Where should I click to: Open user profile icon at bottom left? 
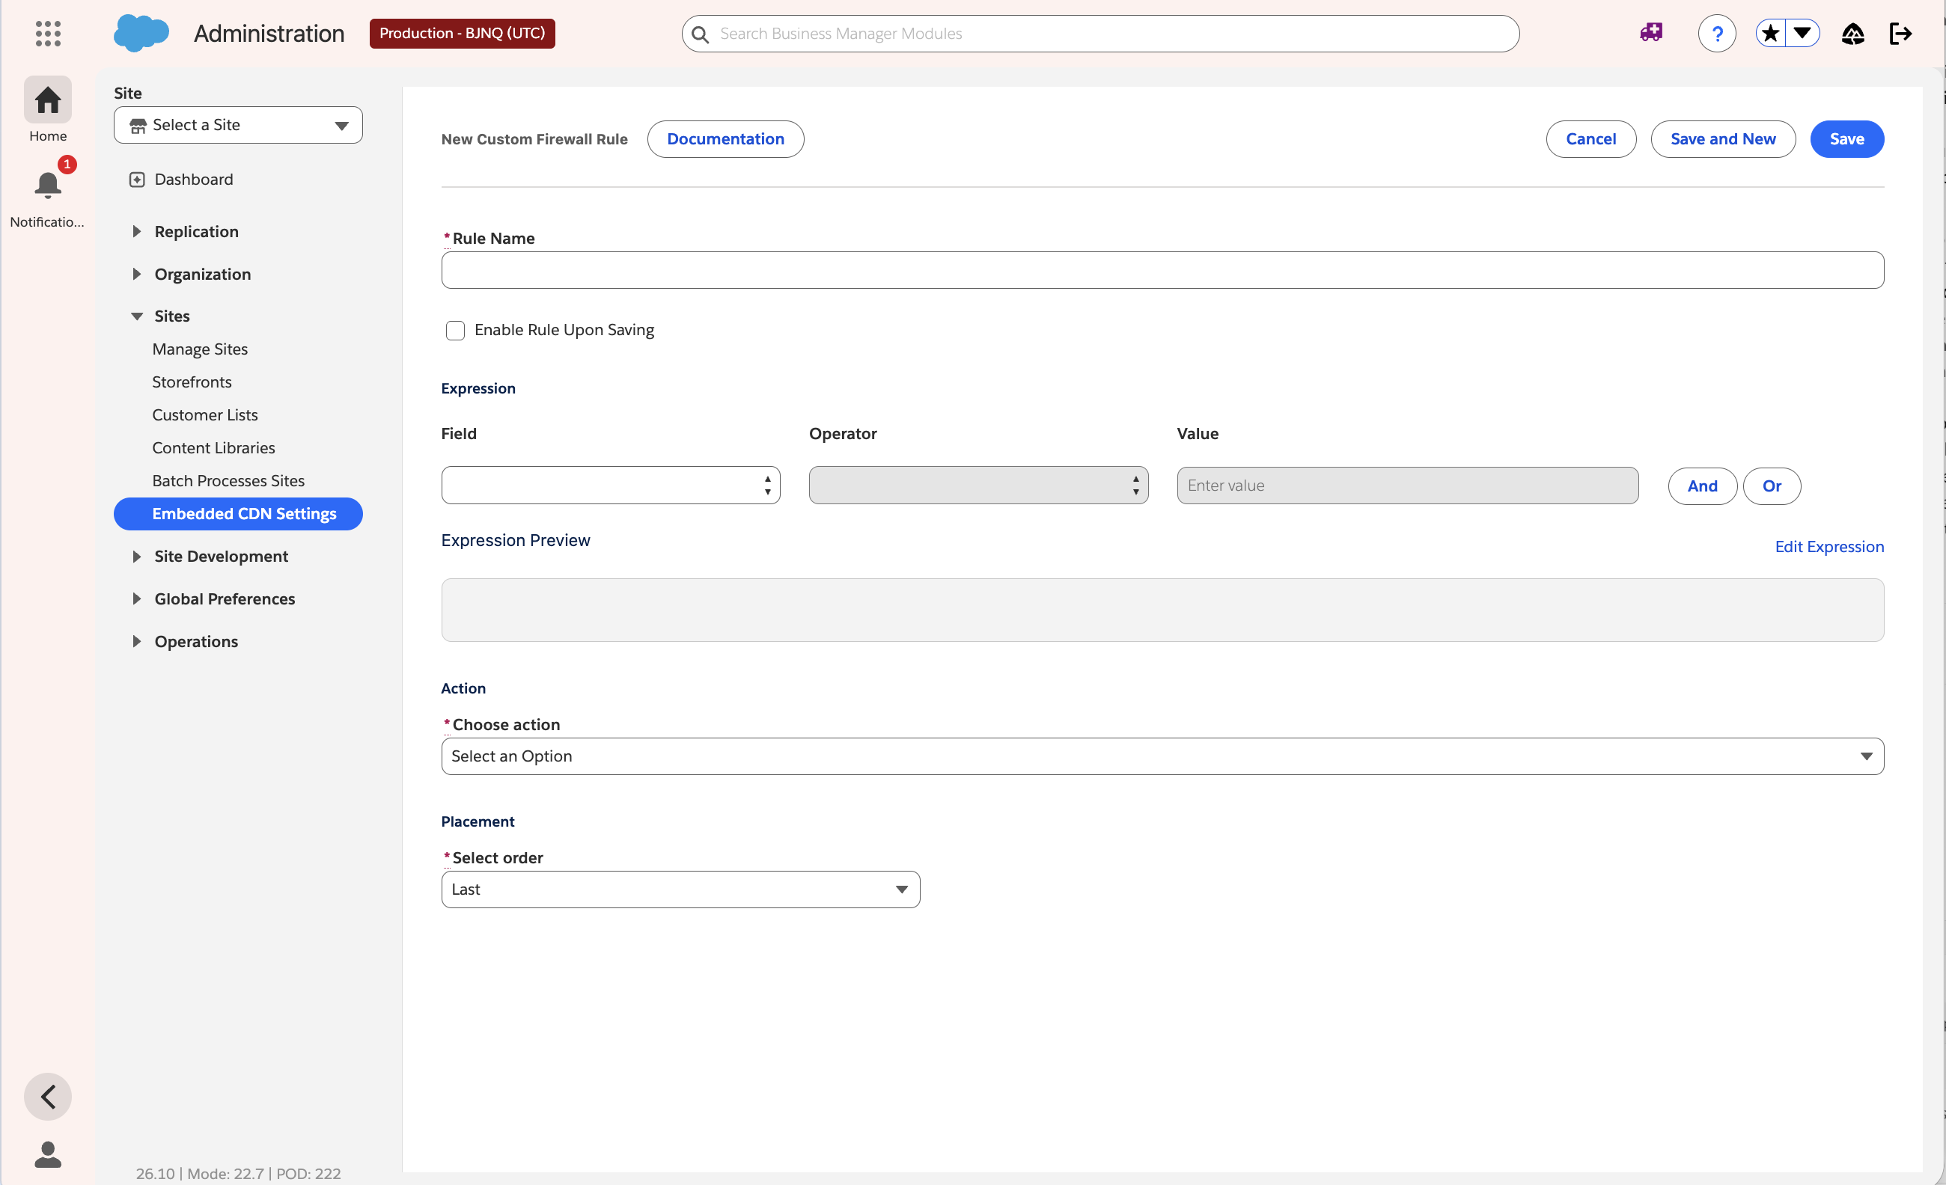[47, 1155]
